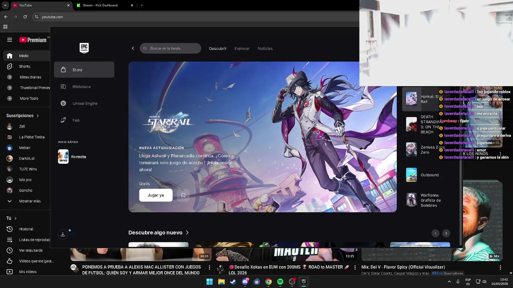Open the YouTube hamburger guide menu
The height and width of the screenshot is (288, 513).
(x=10, y=40)
